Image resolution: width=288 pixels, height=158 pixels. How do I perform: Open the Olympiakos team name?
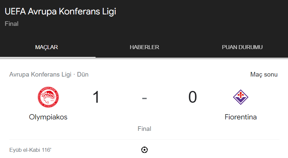tap(48, 117)
